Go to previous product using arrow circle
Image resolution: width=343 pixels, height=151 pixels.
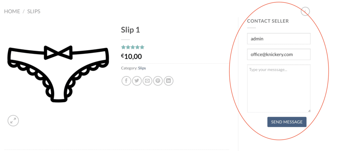[x=305, y=11]
